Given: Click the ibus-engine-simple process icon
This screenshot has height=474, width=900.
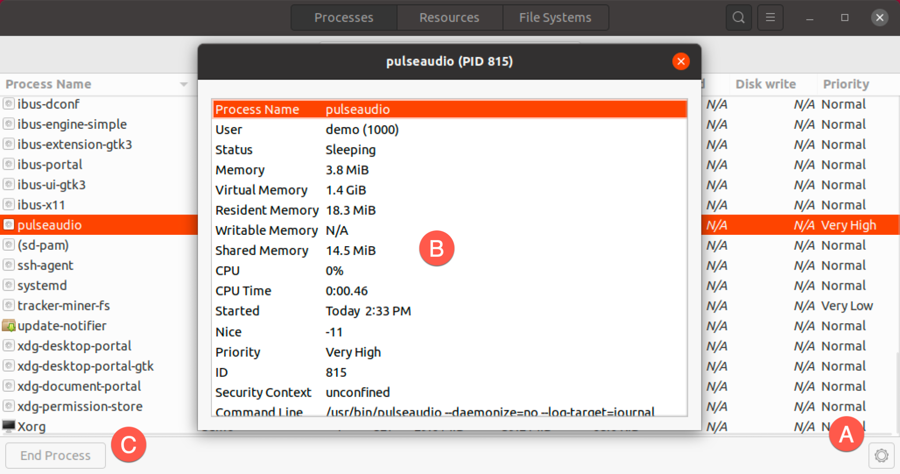Looking at the screenshot, I should pyautogui.click(x=8, y=124).
